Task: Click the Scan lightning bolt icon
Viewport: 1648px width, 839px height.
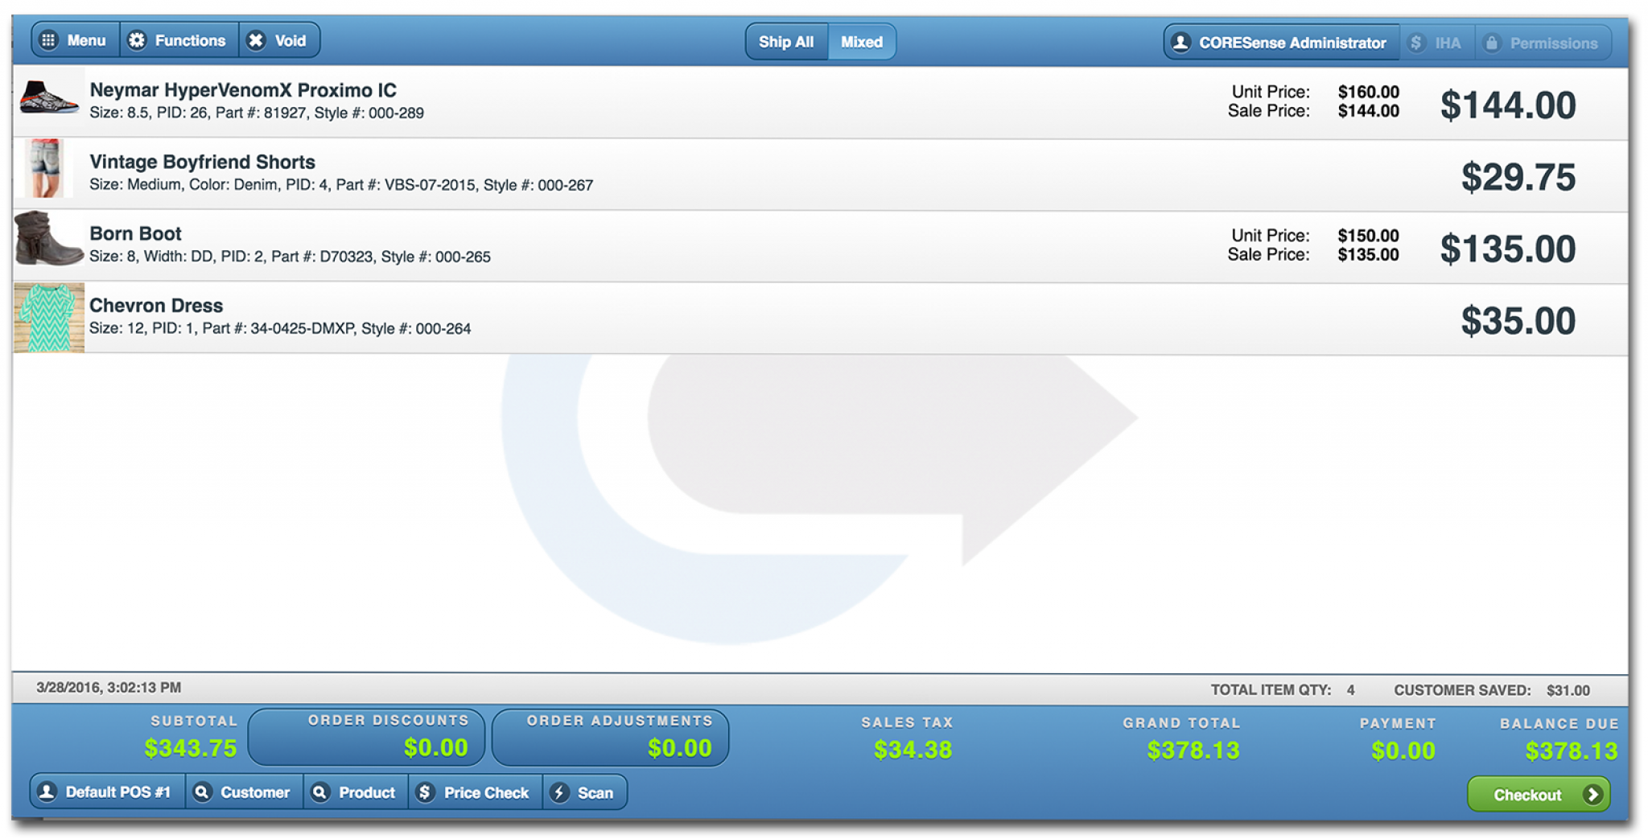Action: [560, 792]
